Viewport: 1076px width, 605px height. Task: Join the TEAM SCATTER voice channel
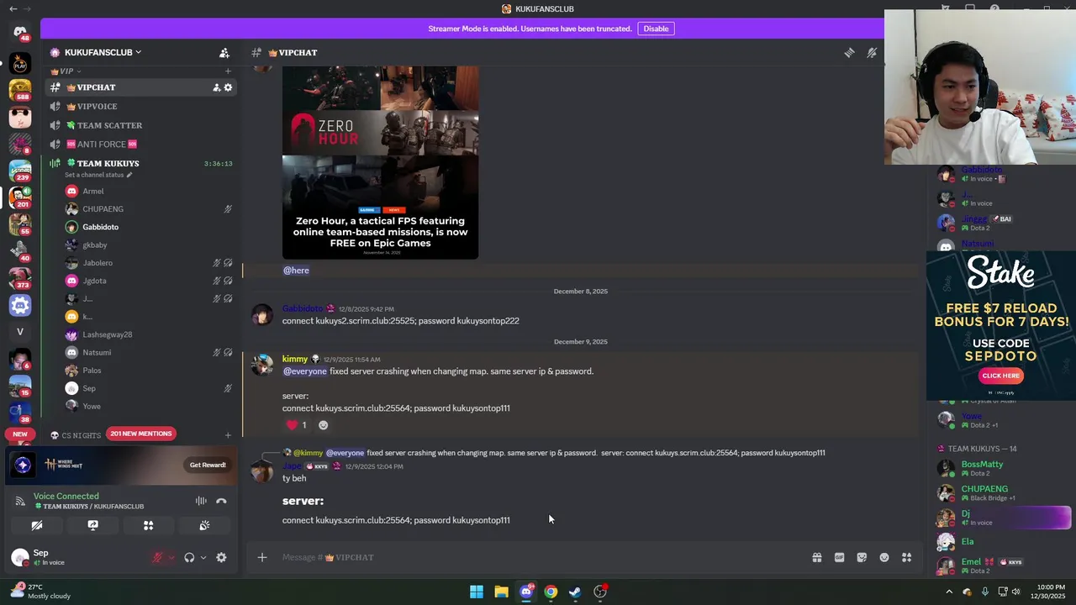coord(141,125)
